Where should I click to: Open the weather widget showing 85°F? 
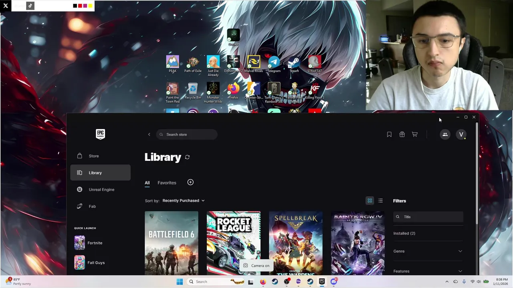18,282
